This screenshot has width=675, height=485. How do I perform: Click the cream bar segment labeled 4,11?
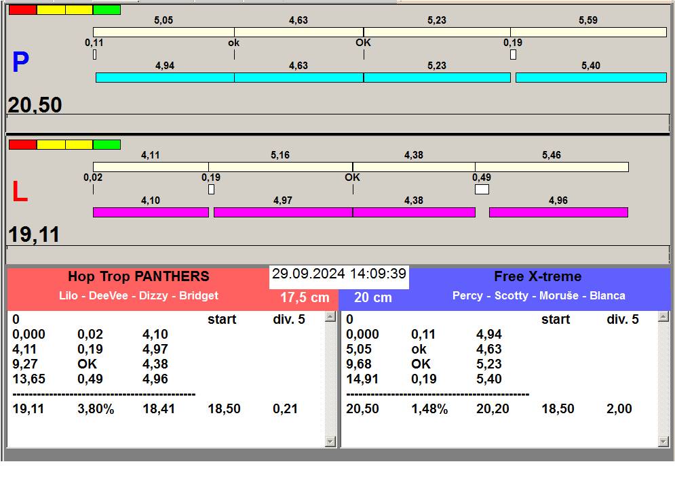pyautogui.click(x=151, y=167)
